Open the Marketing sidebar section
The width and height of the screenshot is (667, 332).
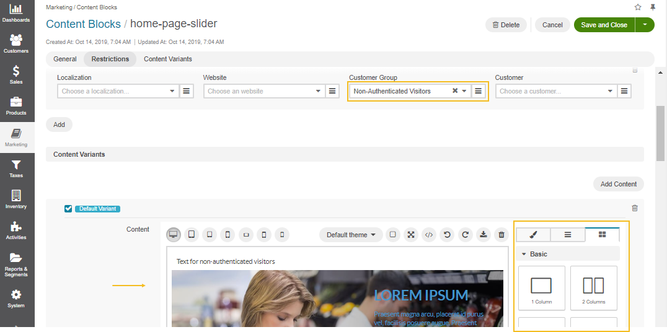click(x=16, y=138)
